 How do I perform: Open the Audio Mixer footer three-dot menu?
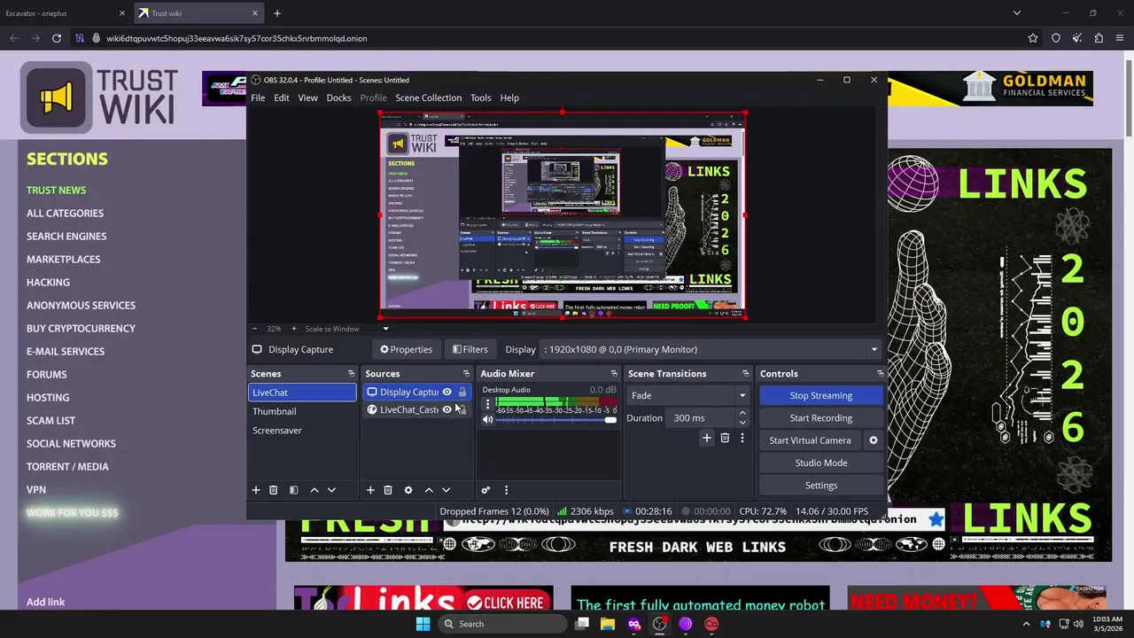pyautogui.click(x=506, y=490)
